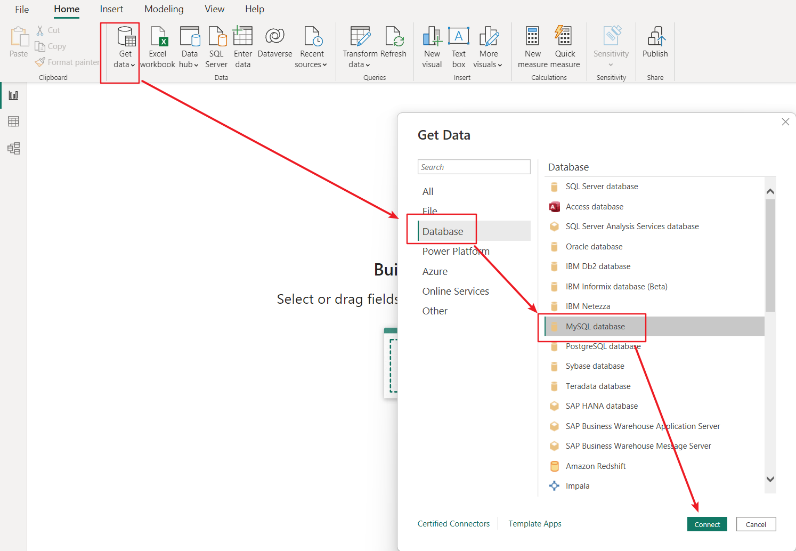This screenshot has width=796, height=551.
Task: Switch to Data view in the sidebar
Action: point(13,121)
